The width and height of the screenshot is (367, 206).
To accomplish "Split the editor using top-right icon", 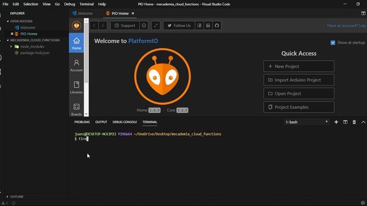I will [363, 13].
